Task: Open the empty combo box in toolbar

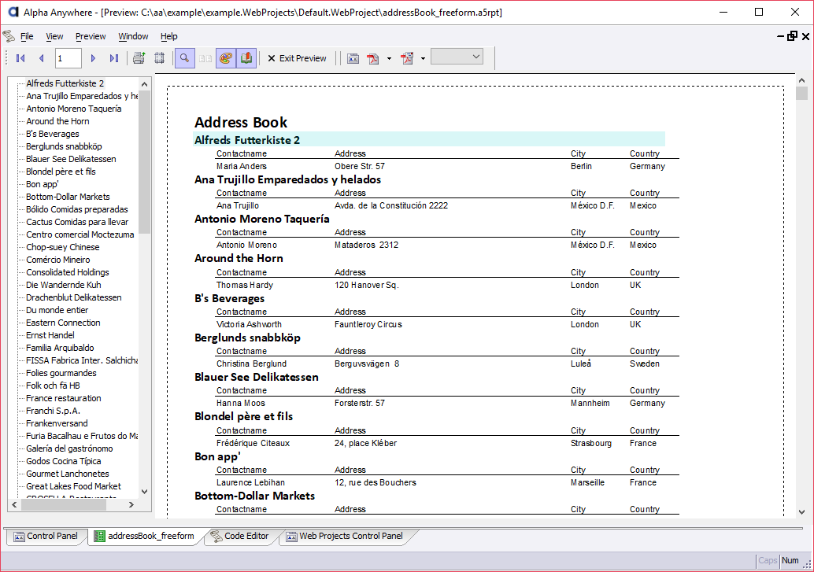Action: (457, 57)
